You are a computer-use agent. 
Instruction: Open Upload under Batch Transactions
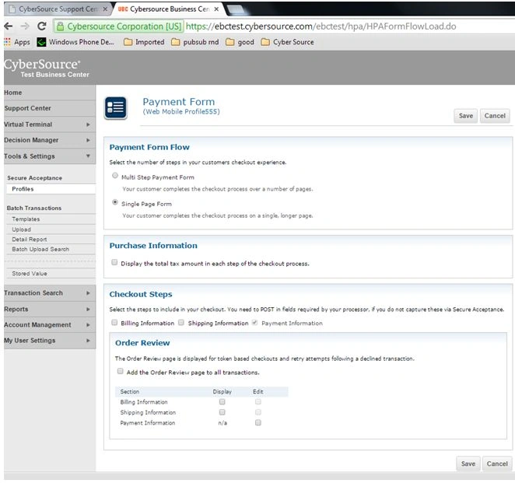pos(51,229)
